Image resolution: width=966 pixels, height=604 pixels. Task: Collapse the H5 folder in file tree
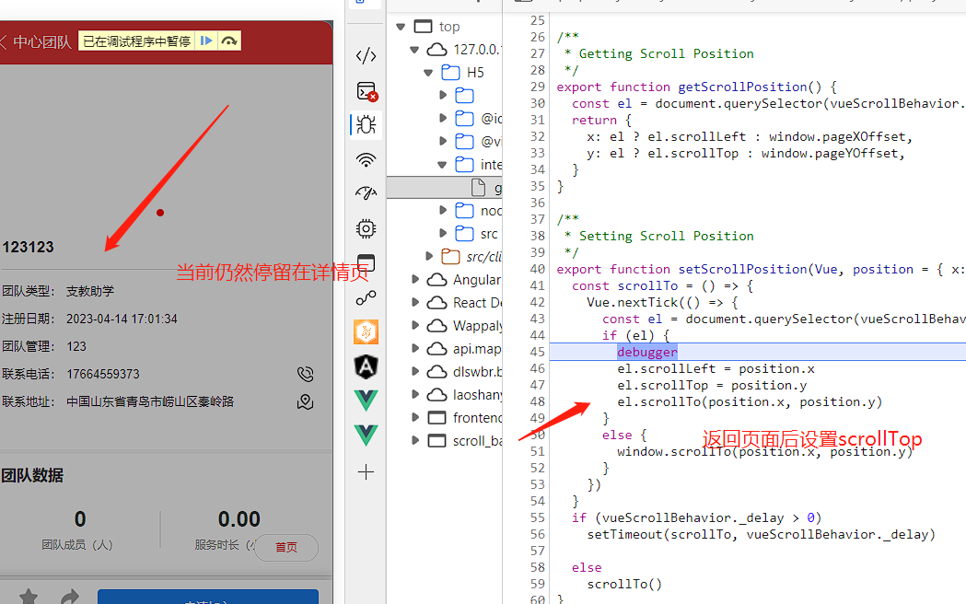(428, 73)
